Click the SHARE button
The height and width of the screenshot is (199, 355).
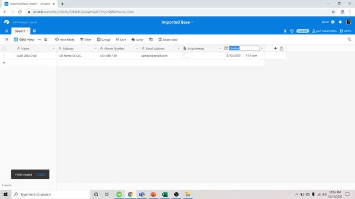coord(302,31)
